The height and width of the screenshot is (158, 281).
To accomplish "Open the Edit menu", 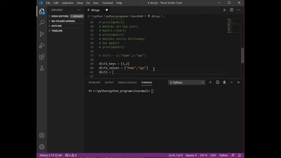I will 56,3.
